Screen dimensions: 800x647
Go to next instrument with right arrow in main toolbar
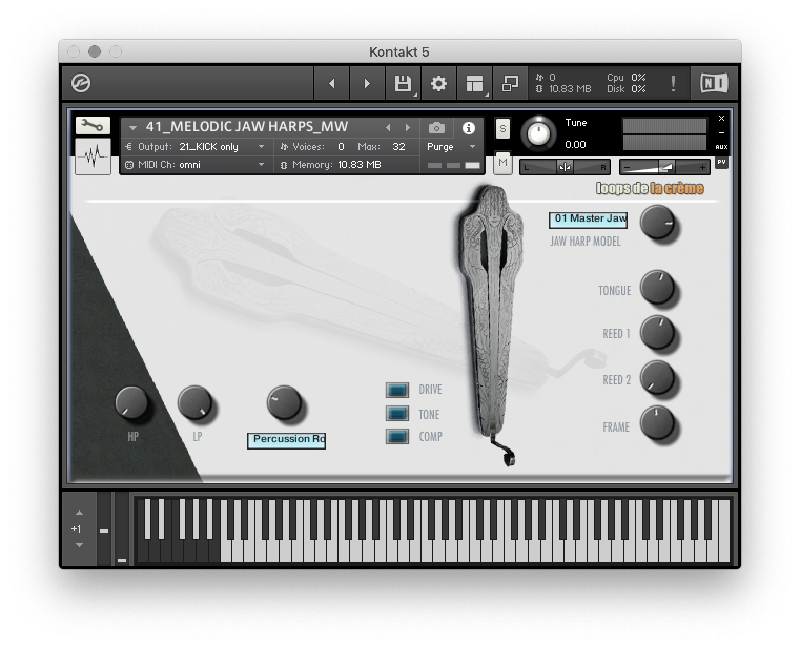[367, 83]
